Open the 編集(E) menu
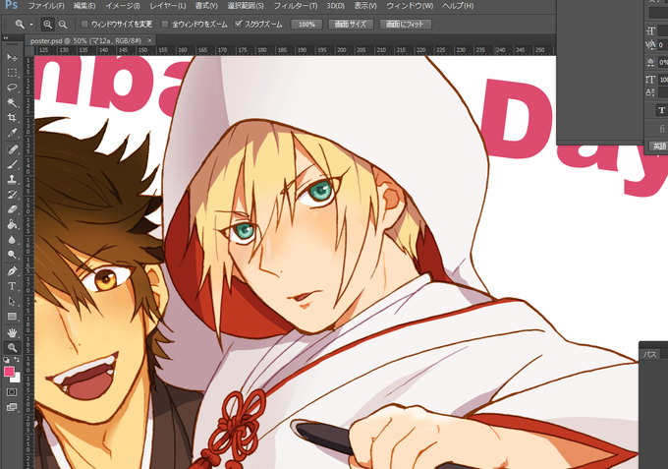Viewport: 668px width, 469px height. [x=84, y=6]
